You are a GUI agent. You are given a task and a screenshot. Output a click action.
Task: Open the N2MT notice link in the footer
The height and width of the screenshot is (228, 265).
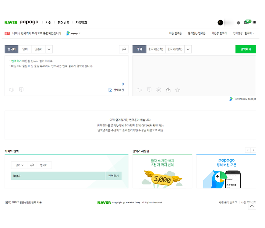[23, 203]
